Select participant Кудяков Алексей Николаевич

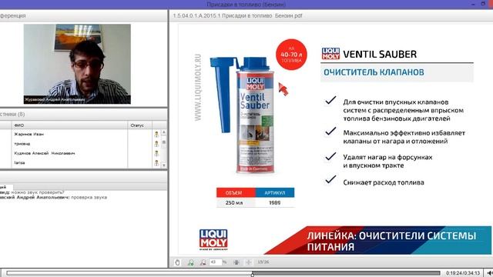(45, 153)
